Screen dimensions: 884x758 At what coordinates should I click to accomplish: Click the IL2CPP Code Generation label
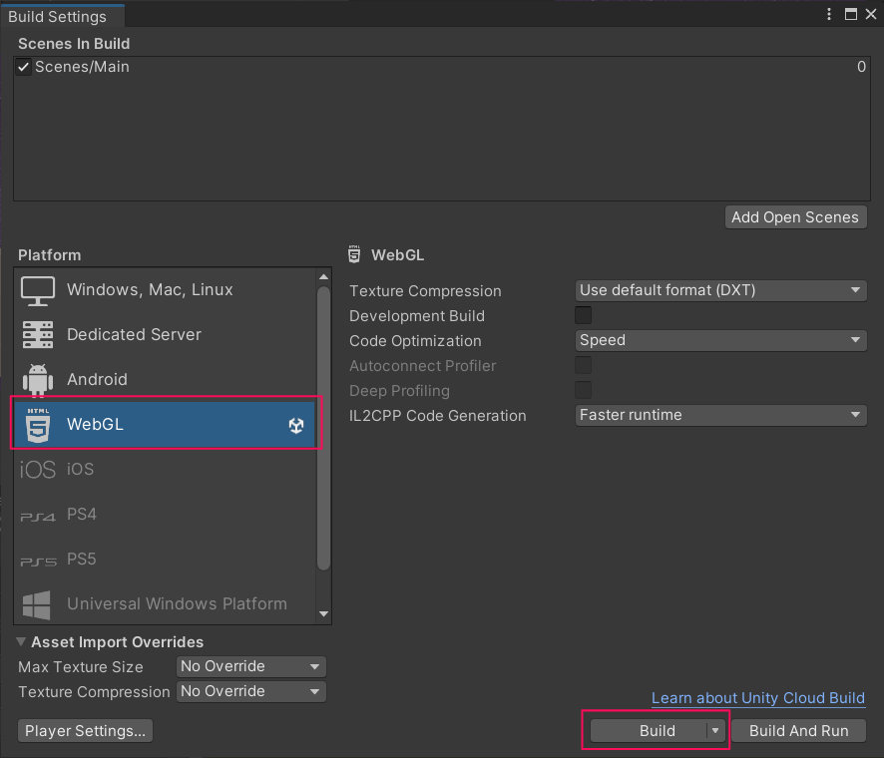[437, 416]
